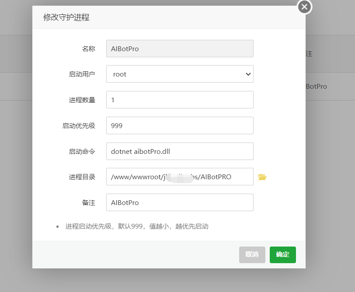Click the 名称 label text
This screenshot has width=355, height=292.
tap(88, 49)
